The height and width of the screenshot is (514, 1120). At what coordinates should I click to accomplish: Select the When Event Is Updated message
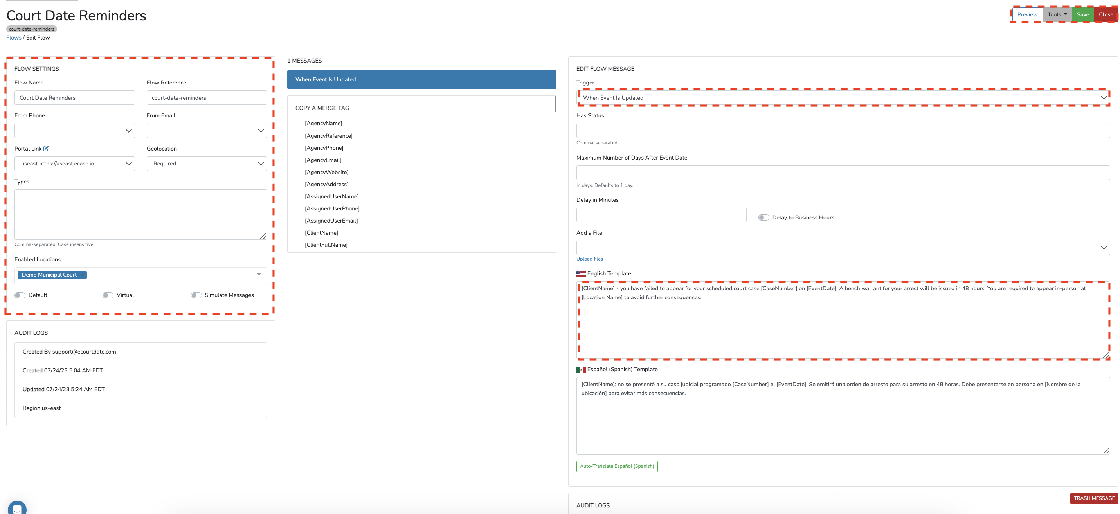click(x=421, y=79)
